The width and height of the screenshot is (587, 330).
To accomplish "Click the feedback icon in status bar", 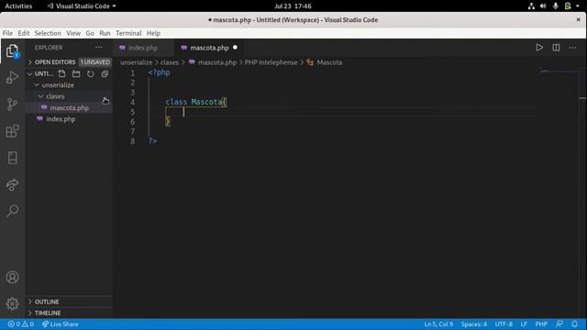I will tap(559, 324).
